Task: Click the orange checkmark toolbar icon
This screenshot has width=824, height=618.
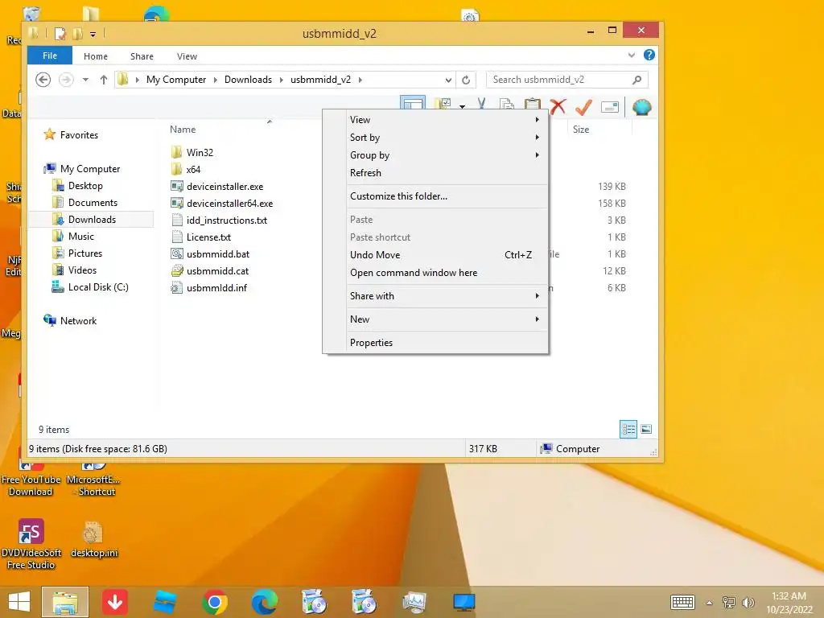Action: click(583, 107)
